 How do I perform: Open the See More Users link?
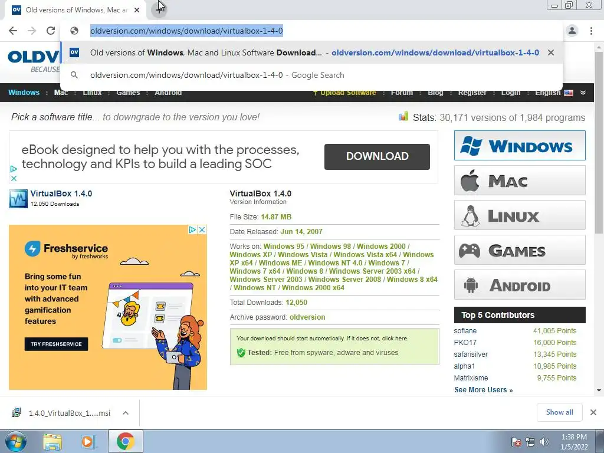484,390
